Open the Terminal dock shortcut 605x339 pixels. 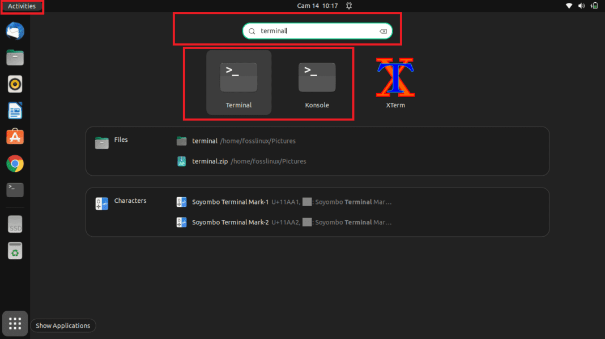coord(15,190)
